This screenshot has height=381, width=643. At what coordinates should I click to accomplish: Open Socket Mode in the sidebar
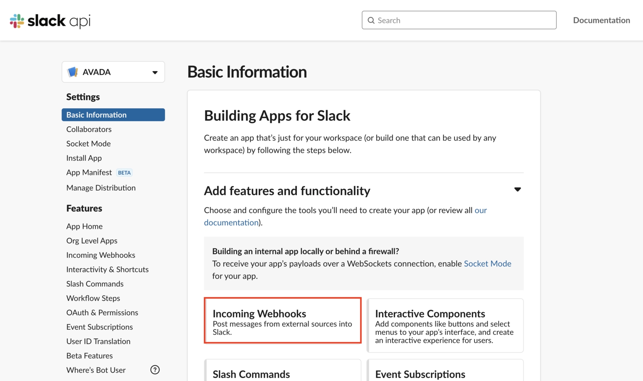88,144
